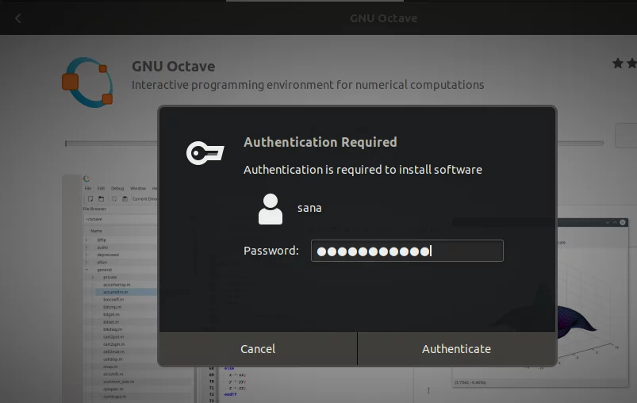
Task: Click the 'Password:' label
Action: click(x=271, y=251)
